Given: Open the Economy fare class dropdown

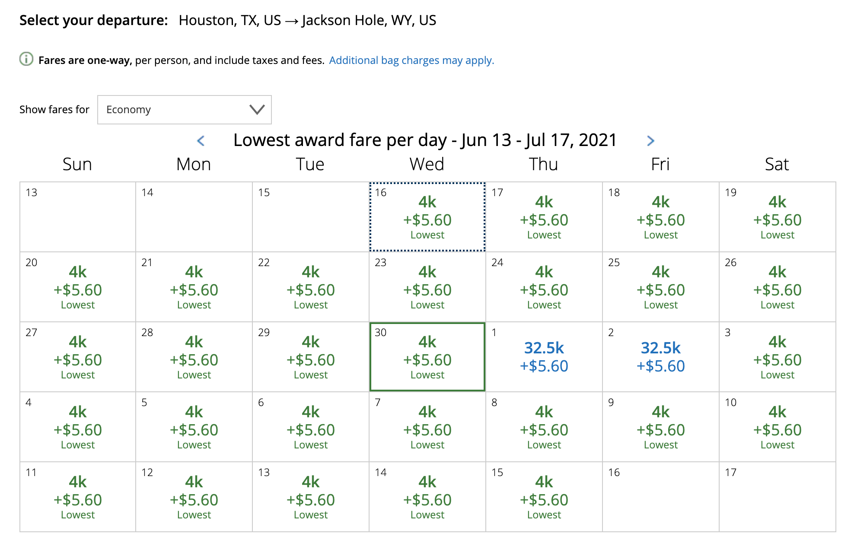Looking at the screenshot, I should pyautogui.click(x=185, y=110).
